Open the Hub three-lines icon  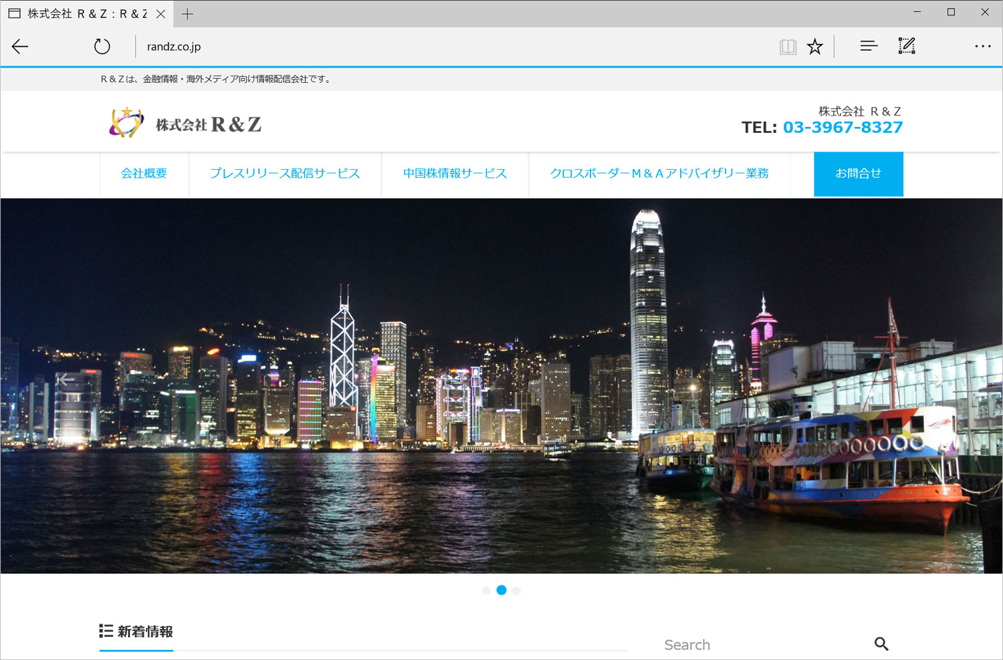(869, 46)
